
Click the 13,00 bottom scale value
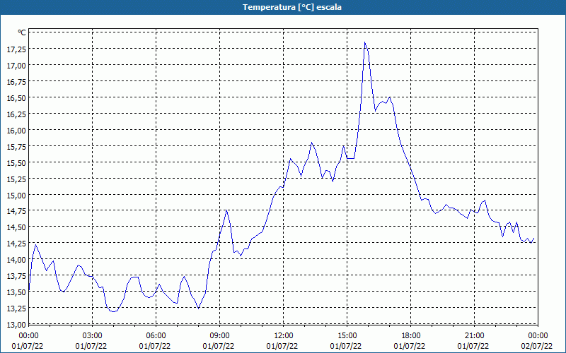[16, 324]
